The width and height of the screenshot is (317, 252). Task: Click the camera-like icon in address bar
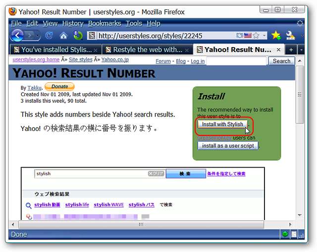coord(240,36)
